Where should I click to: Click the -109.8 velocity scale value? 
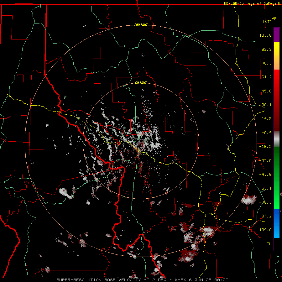pyautogui.click(x=264, y=230)
